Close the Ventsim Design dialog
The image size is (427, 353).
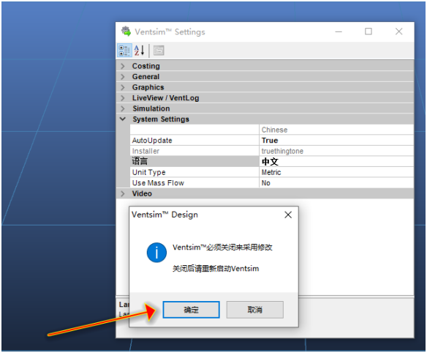tap(288, 215)
